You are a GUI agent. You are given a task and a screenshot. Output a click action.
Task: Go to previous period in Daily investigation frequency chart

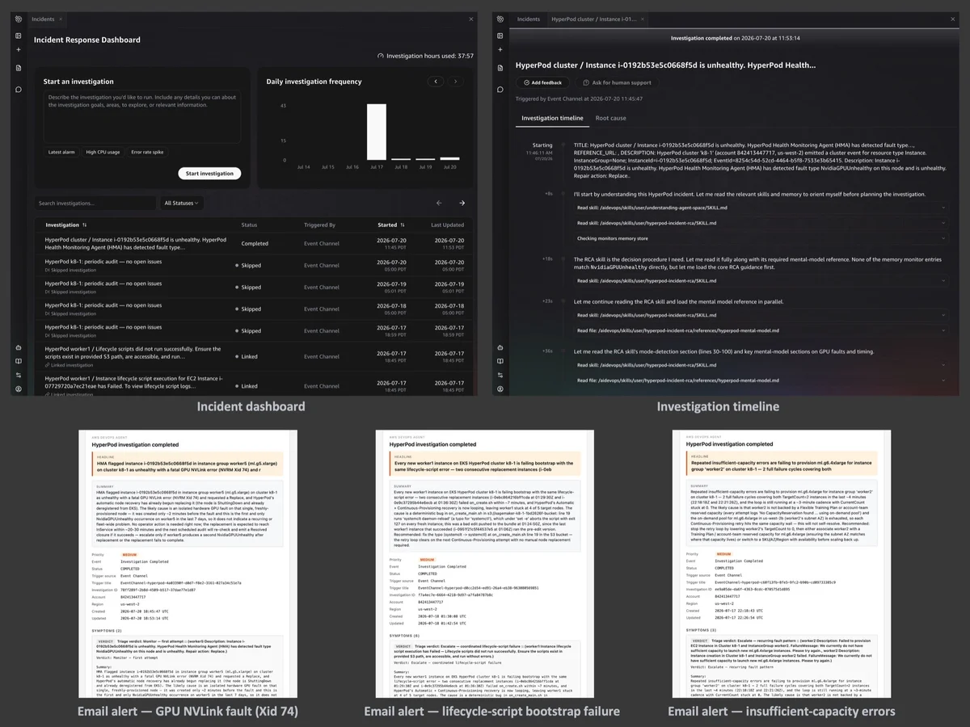[x=436, y=82]
